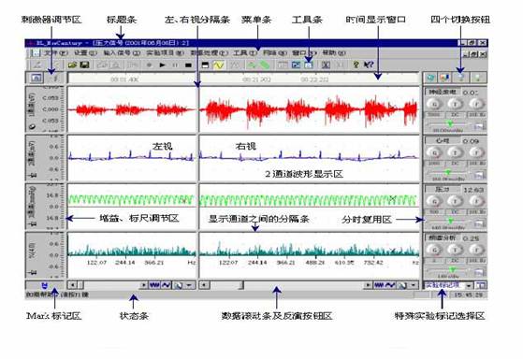Click the yellow waveform toolbar icon

click(x=218, y=65)
